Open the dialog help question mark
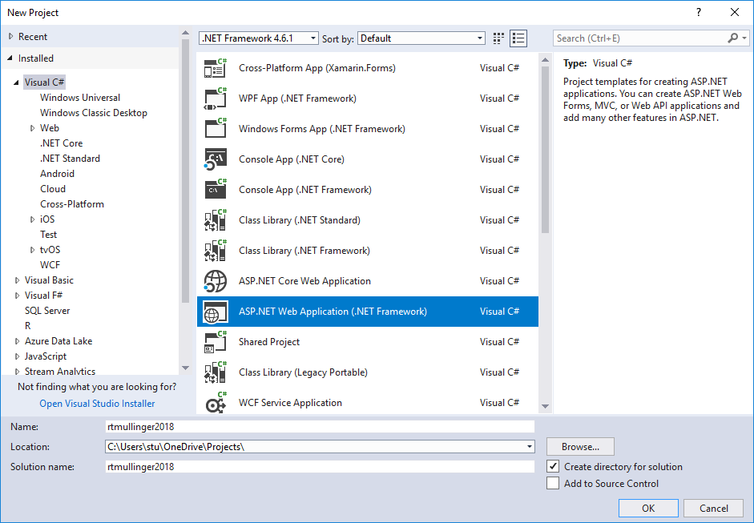The height and width of the screenshot is (523, 754). [698, 13]
